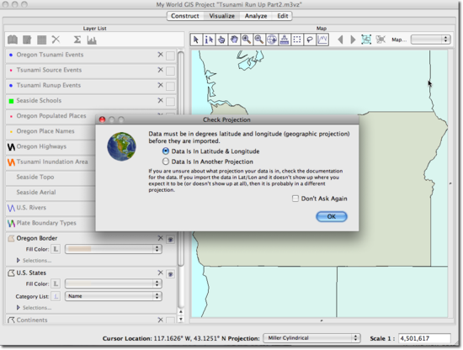Click OK in Check Projection dialog
Viewport: 463px width, 350px height.
[x=332, y=216]
